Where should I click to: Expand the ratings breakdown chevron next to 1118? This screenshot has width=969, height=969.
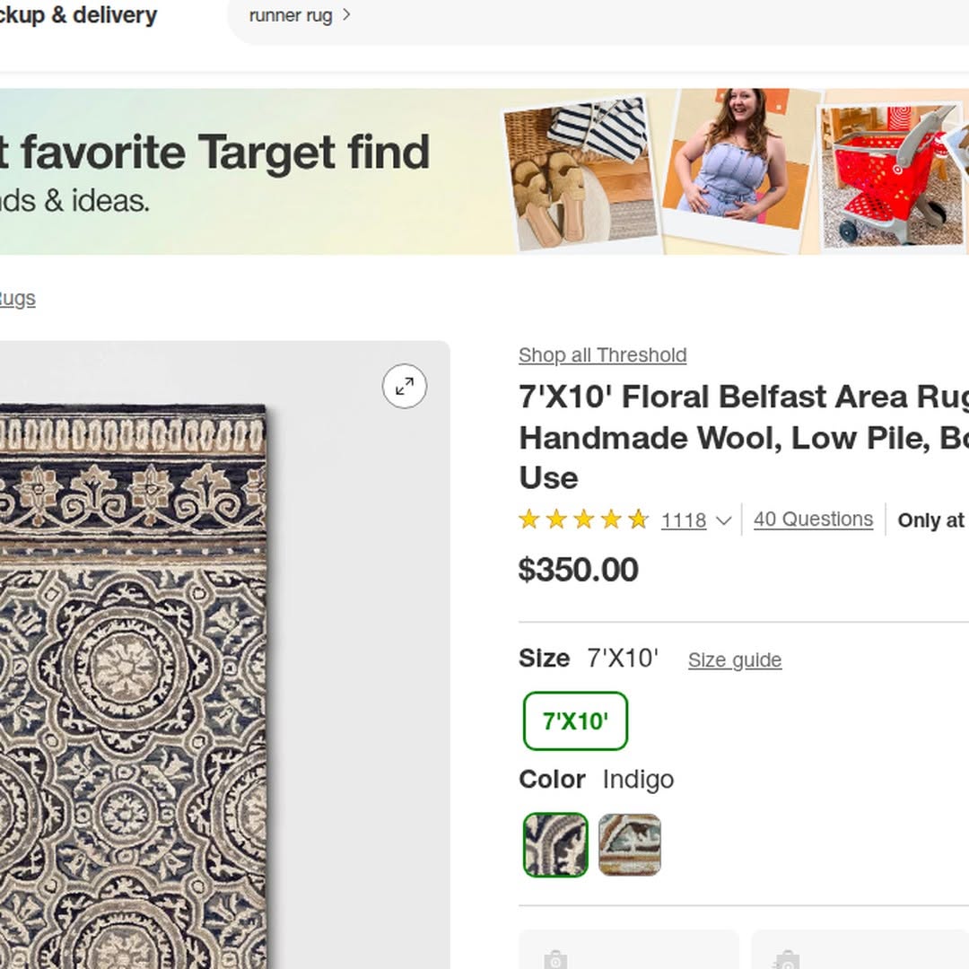pyautogui.click(x=723, y=520)
